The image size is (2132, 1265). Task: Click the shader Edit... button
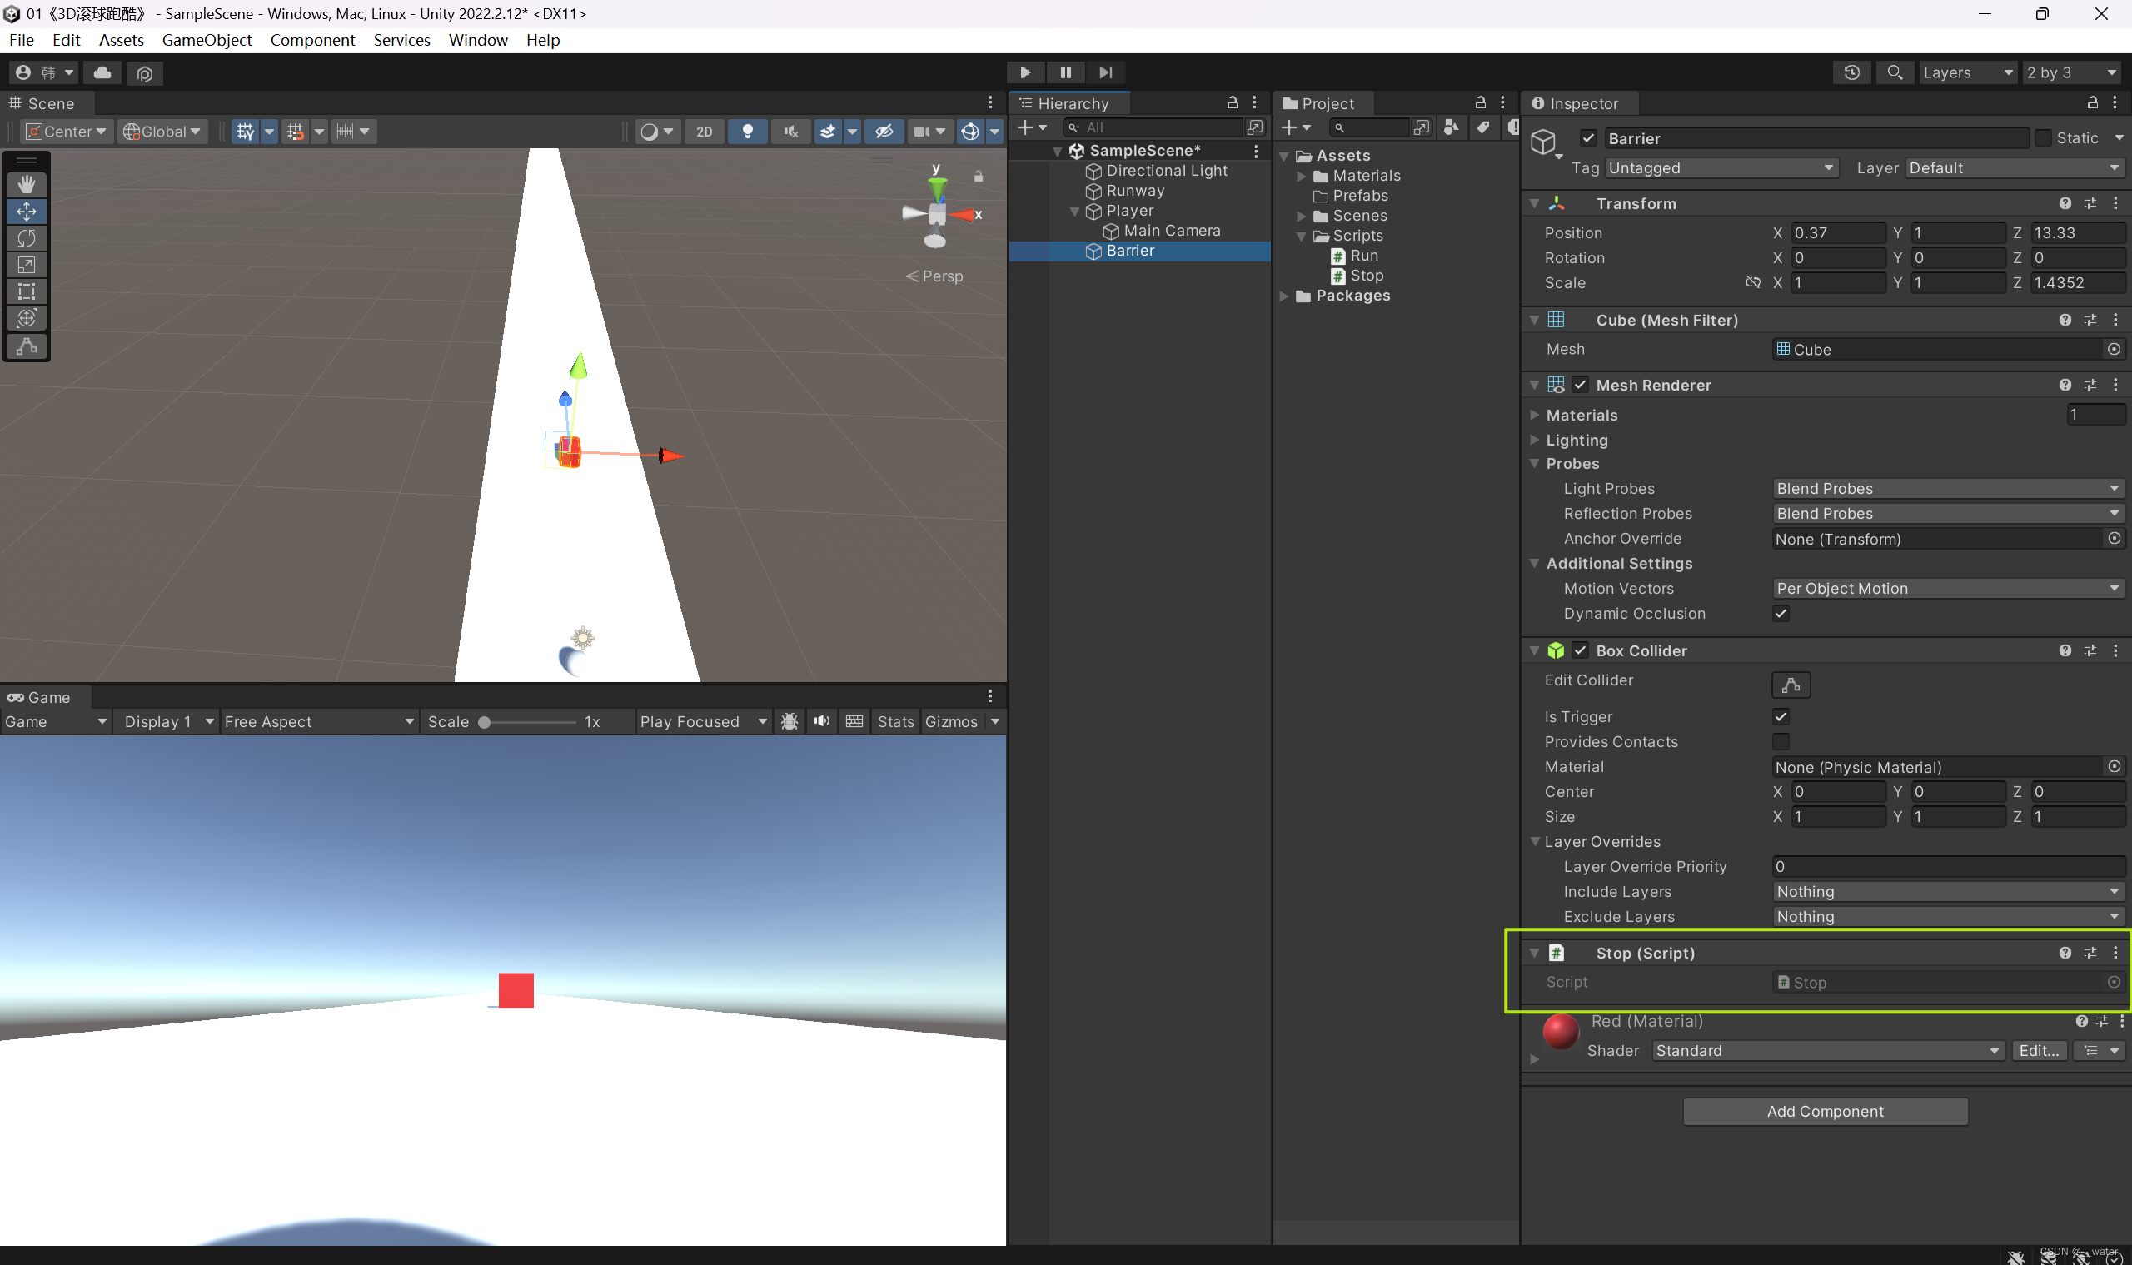coord(2038,1051)
